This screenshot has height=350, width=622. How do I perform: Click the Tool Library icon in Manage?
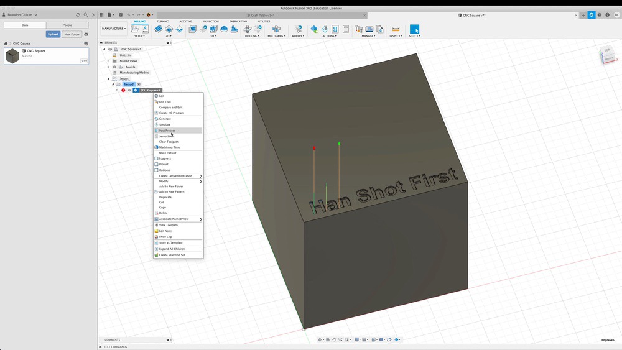coord(359,29)
